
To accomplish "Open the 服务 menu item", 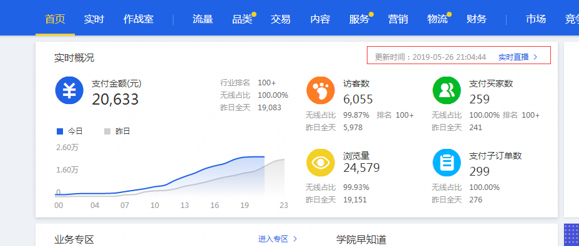I will 359,19.
